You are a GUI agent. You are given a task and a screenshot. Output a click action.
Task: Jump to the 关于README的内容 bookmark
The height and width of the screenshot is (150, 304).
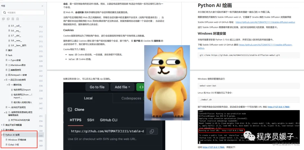[20, 120]
